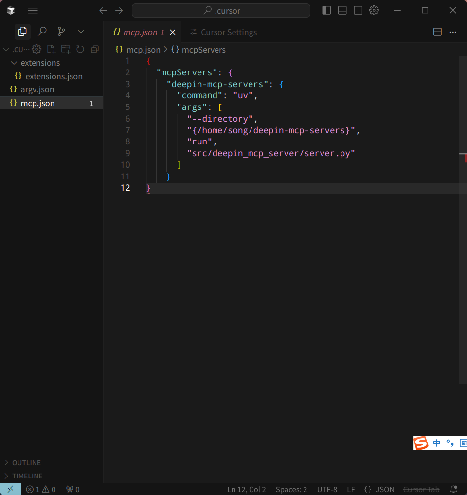Create a new file in explorer
This screenshot has width=467, height=495.
(x=51, y=49)
